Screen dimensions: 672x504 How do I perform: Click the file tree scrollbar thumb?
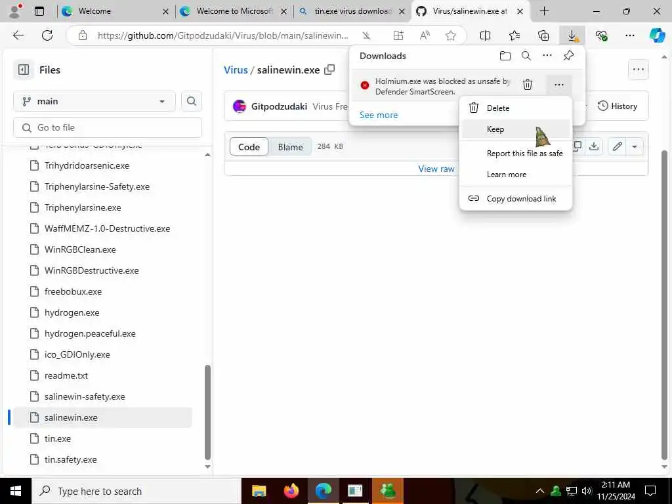coord(207,412)
